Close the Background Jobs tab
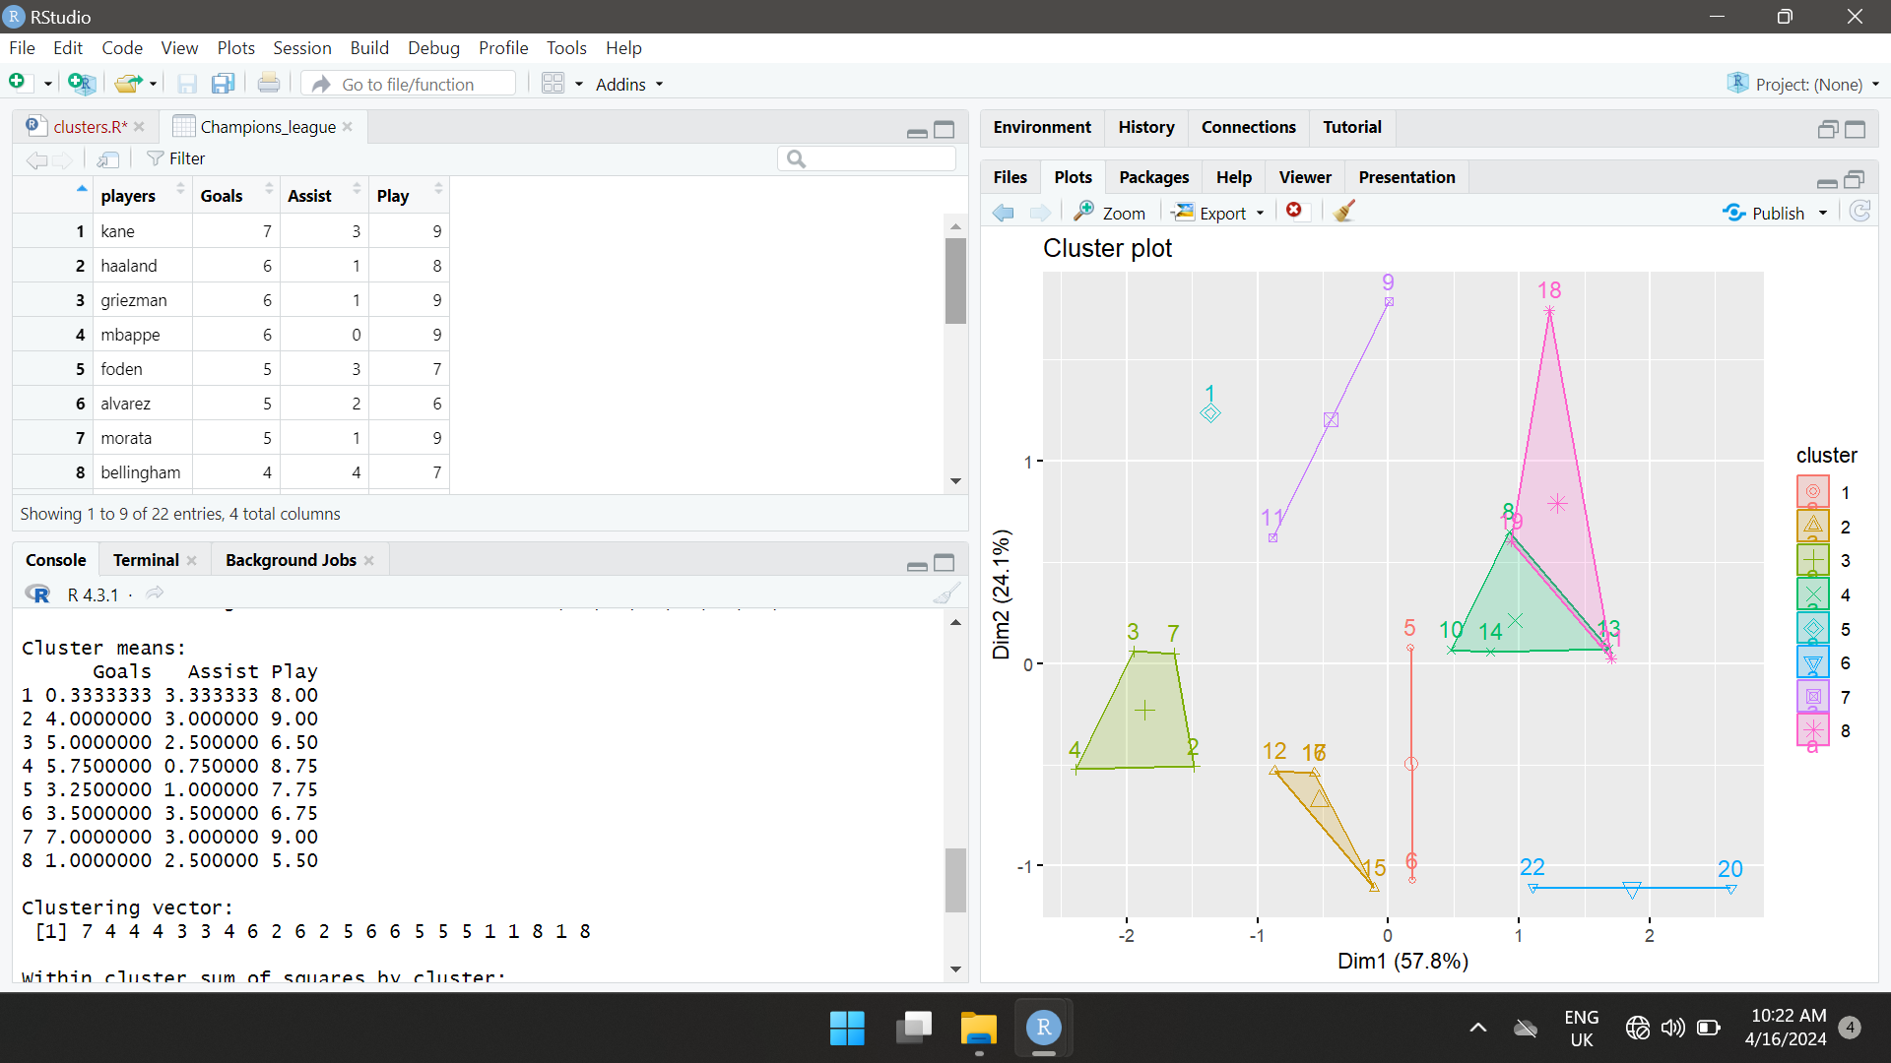1891x1063 pixels. 369,561
